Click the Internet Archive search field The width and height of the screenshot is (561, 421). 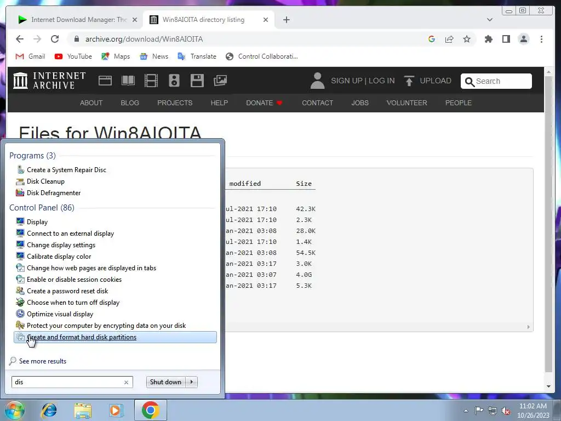496,81
